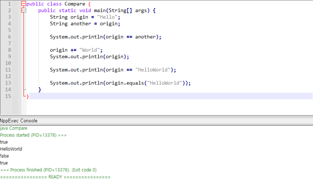Click the "Hello" string literal
Viewport: 313px width, 181px height.
pos(107,17)
